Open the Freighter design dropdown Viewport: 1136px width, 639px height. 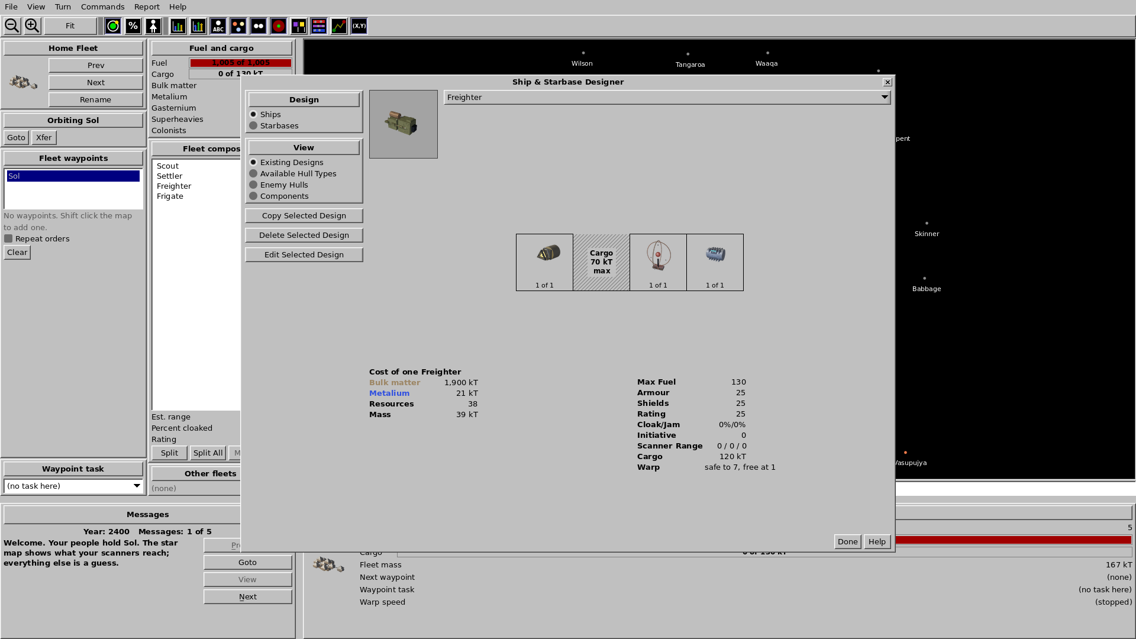667,97
